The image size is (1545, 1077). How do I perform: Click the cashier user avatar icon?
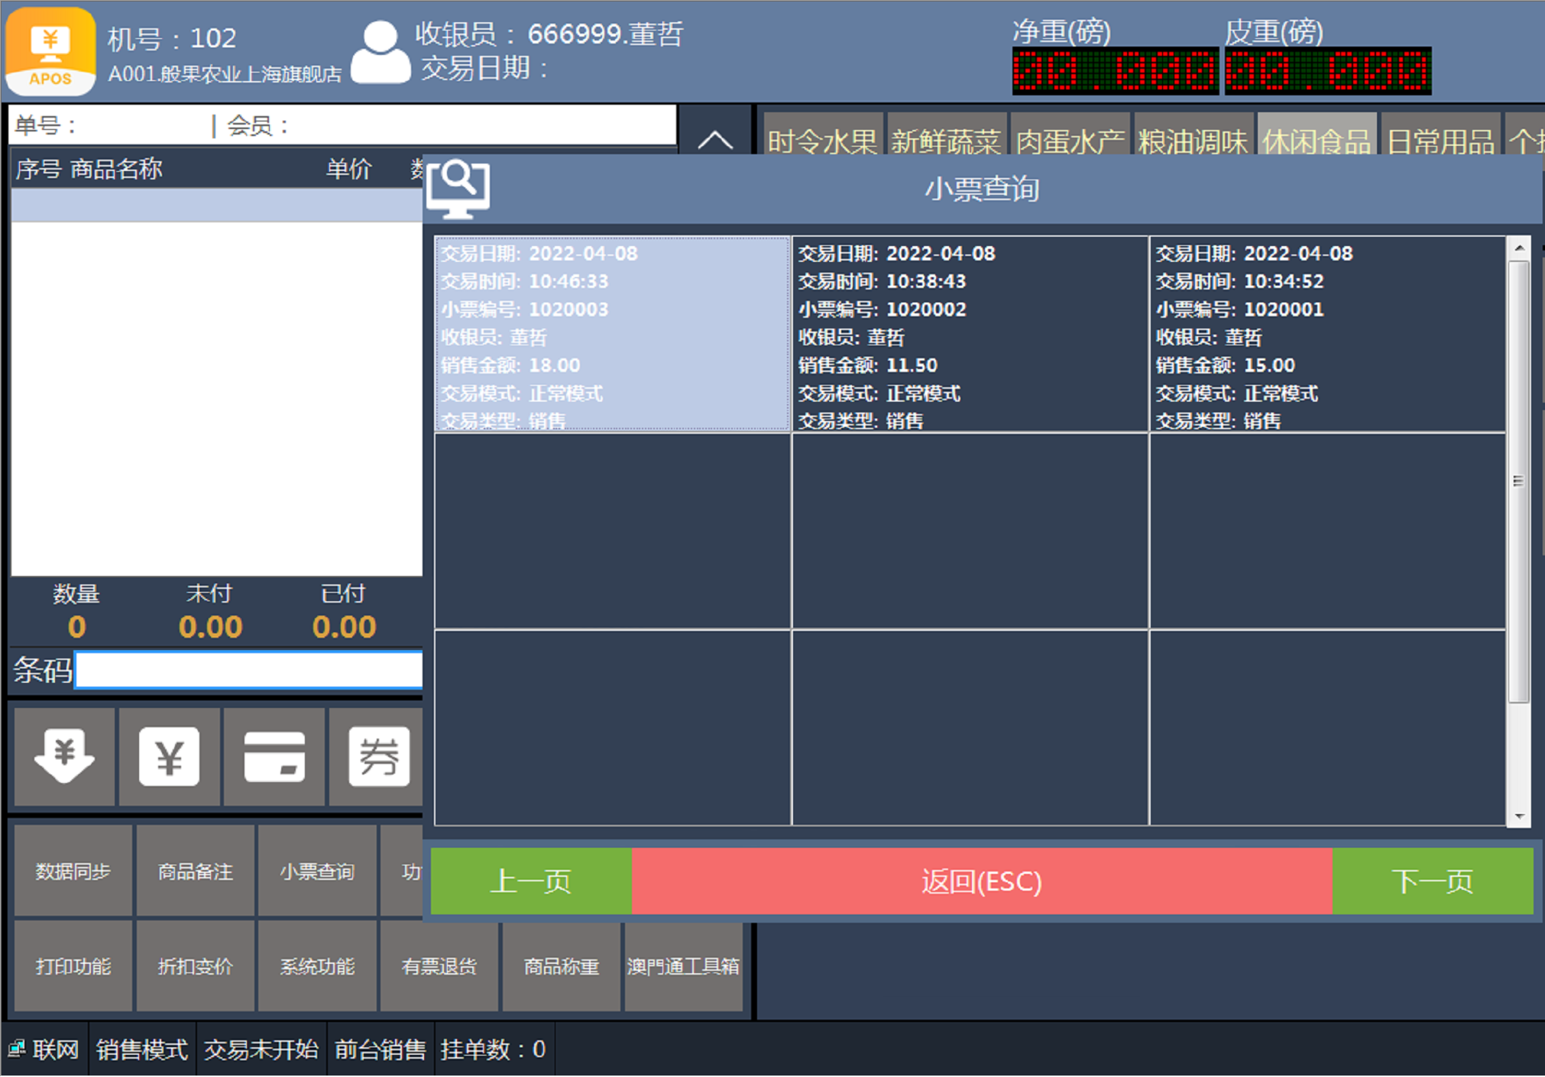point(380,52)
